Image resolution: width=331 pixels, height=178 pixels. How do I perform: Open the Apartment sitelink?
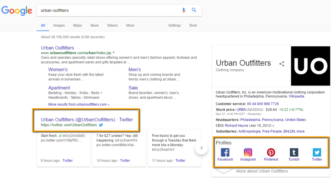(59, 88)
